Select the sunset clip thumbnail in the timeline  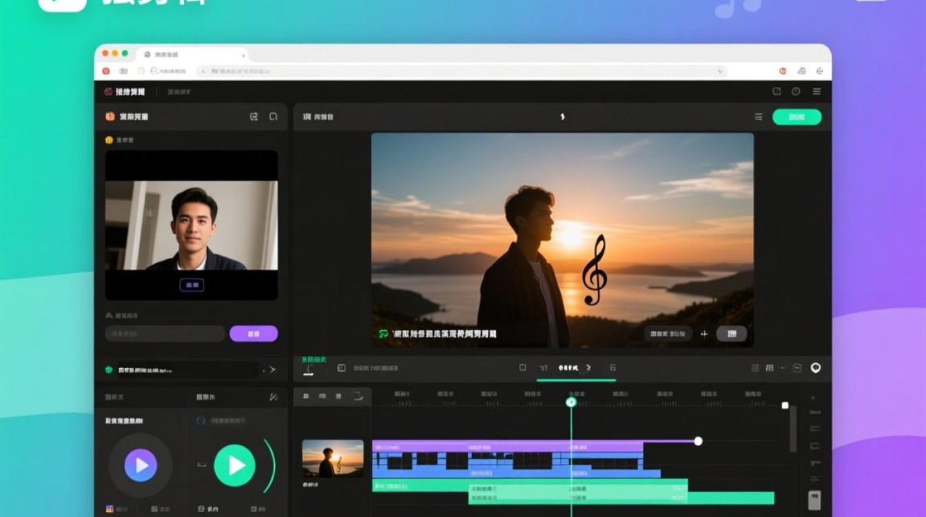[x=333, y=458]
